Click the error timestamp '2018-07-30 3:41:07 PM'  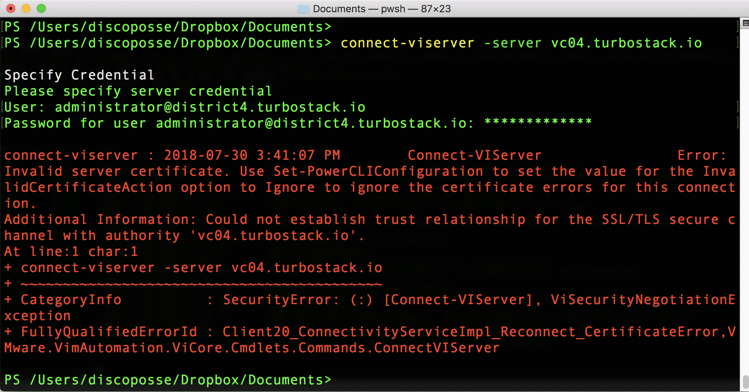(x=252, y=155)
